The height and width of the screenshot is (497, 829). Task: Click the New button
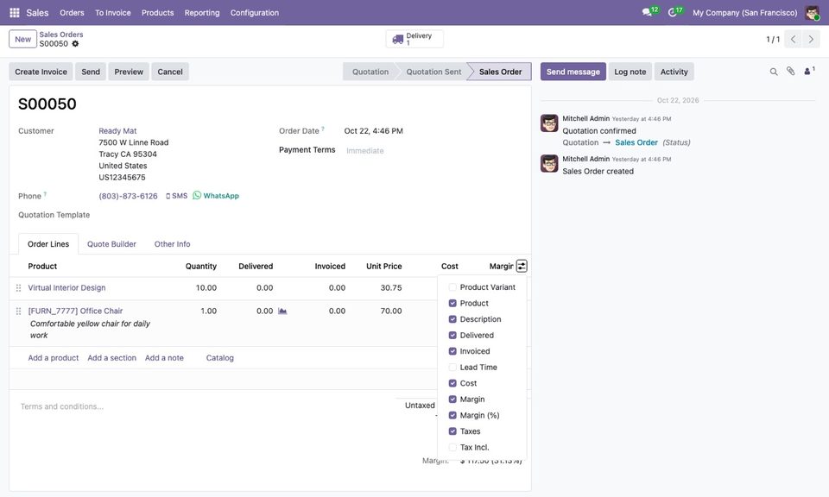point(22,39)
